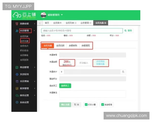Click the 充值备注 text area
Viewport: 152px width, 122px height.
coord(92,94)
